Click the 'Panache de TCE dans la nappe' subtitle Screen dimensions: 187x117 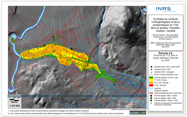(x=166, y=58)
